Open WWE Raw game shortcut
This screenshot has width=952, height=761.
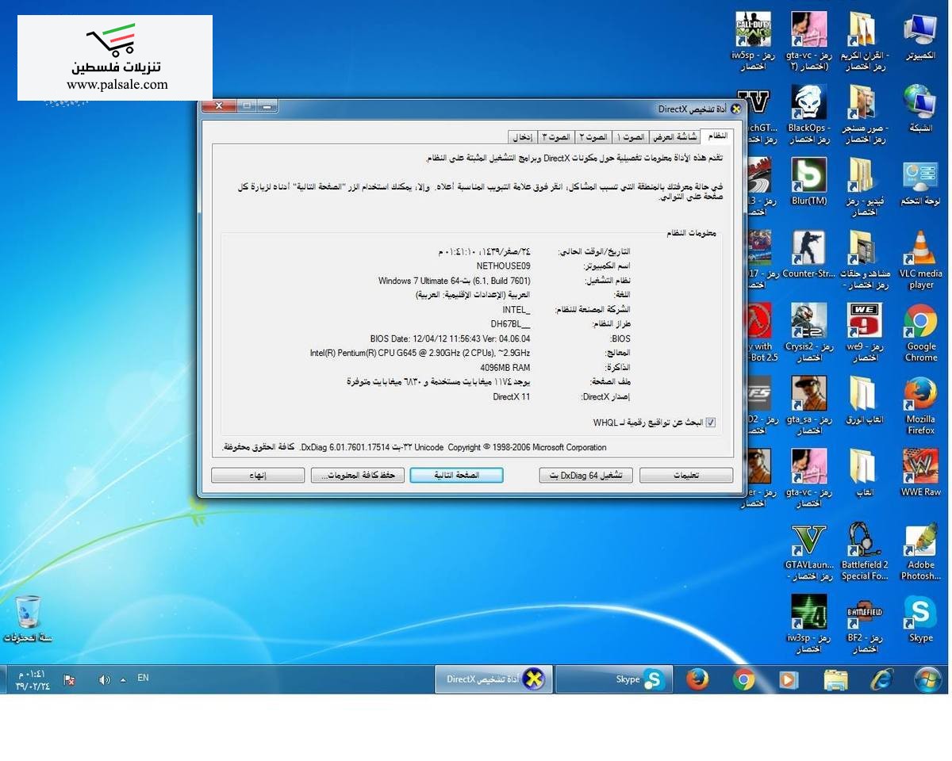[920, 469]
